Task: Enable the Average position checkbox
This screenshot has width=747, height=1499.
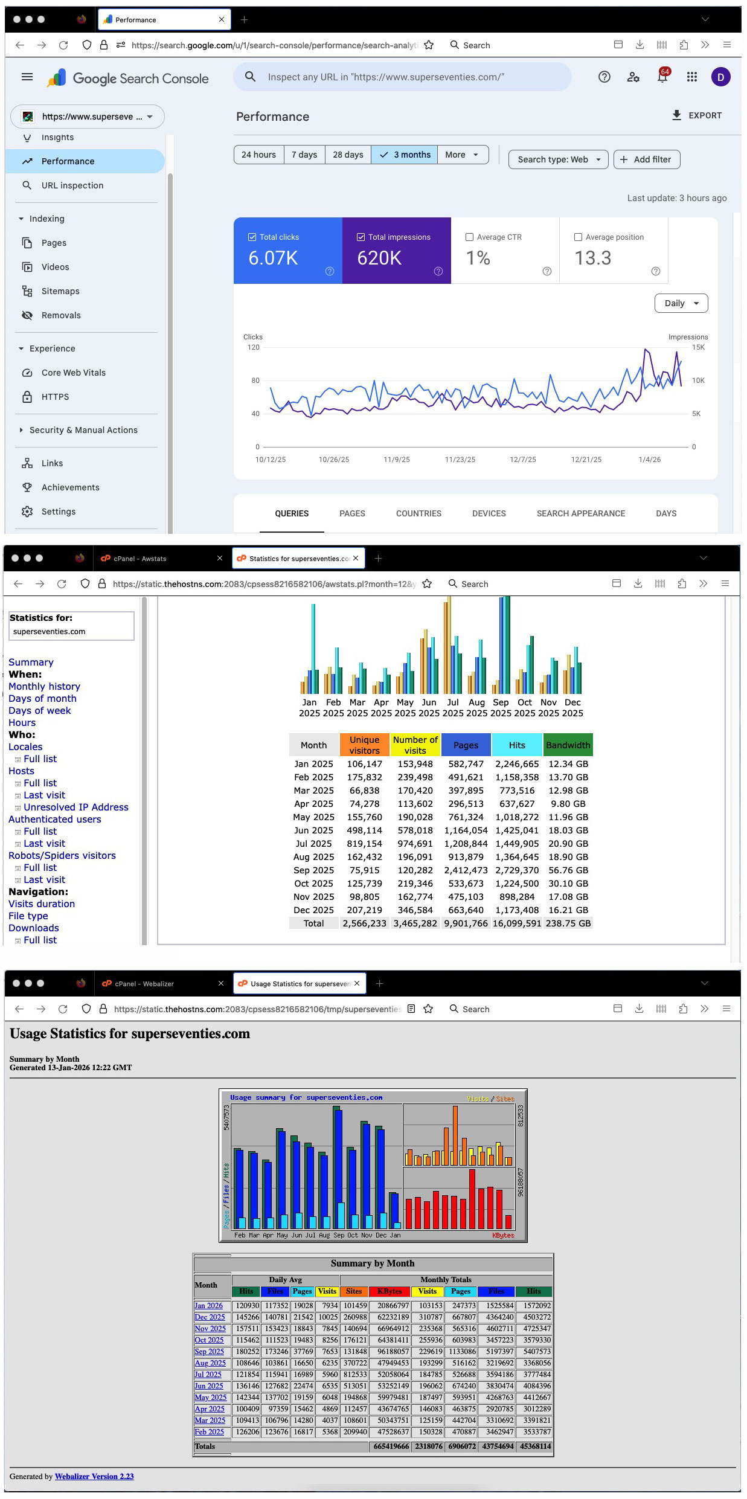Action: pos(578,237)
